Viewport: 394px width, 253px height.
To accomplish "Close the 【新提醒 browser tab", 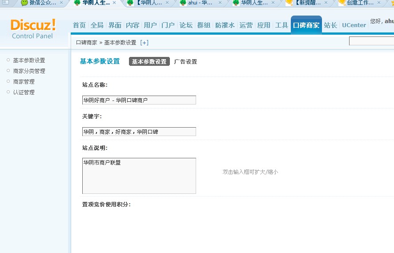I will [x=326, y=3].
